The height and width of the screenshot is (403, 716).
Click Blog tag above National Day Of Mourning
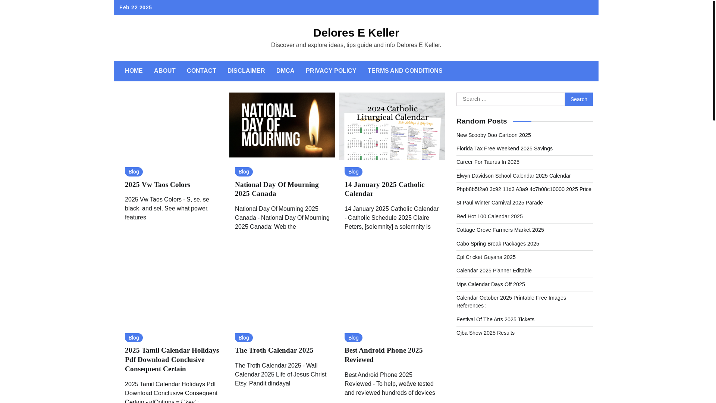coord(244,172)
